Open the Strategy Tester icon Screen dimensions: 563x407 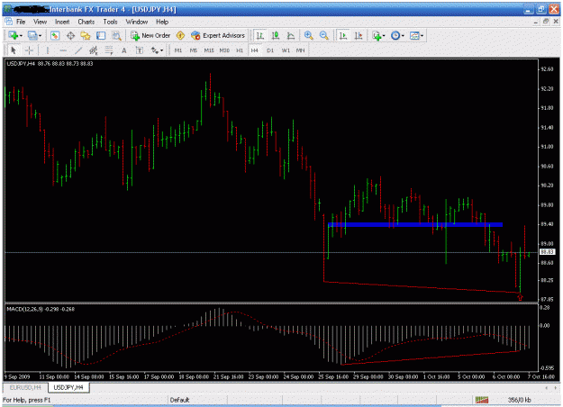(116, 35)
